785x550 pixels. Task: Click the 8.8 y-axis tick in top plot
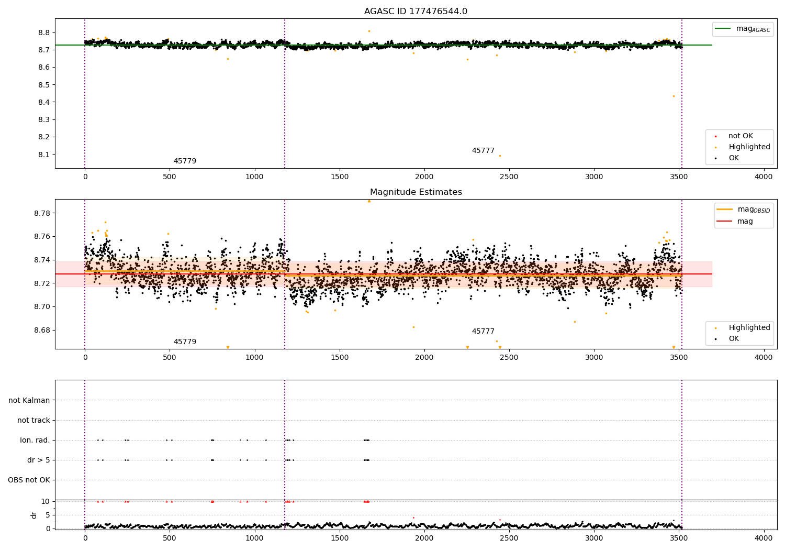[44, 32]
